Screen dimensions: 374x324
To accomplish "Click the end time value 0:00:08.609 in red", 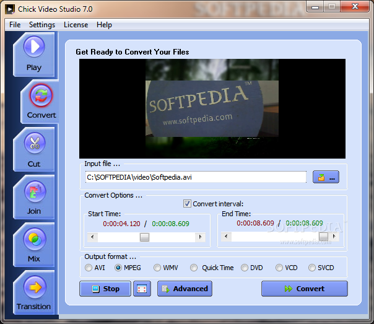I will pos(255,223).
